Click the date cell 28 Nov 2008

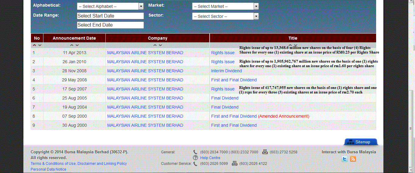point(74,71)
